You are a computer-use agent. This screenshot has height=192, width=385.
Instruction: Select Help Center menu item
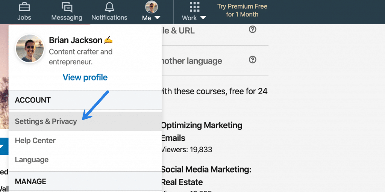(x=85, y=141)
